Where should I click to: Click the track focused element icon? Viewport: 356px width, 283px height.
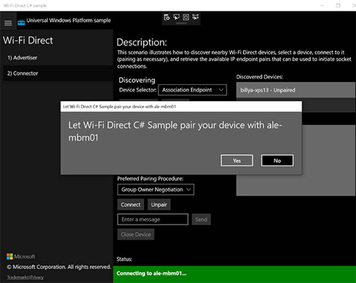point(195,17)
